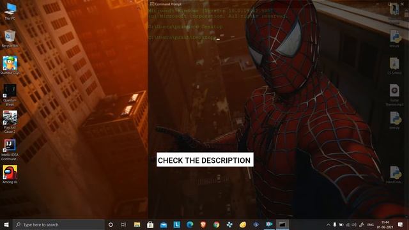409x230 pixels.
Task: Launch Google Chrome from the taskbar
Action: (x=216, y=224)
